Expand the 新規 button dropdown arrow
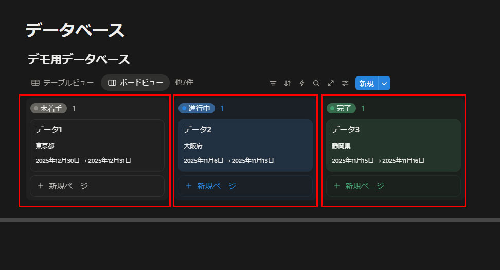Viewport: 500px width, 270px height. tap(384, 83)
